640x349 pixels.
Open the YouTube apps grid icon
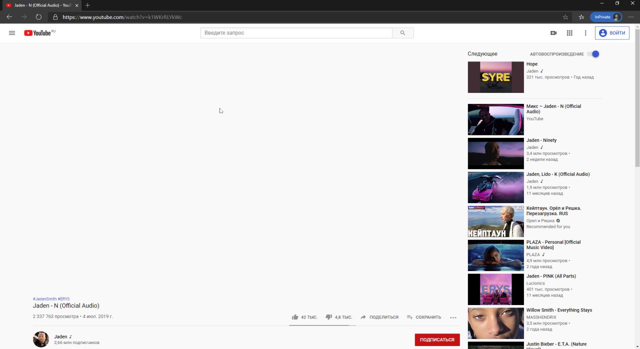(x=569, y=33)
